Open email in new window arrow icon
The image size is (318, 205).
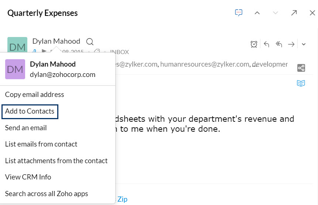294,13
